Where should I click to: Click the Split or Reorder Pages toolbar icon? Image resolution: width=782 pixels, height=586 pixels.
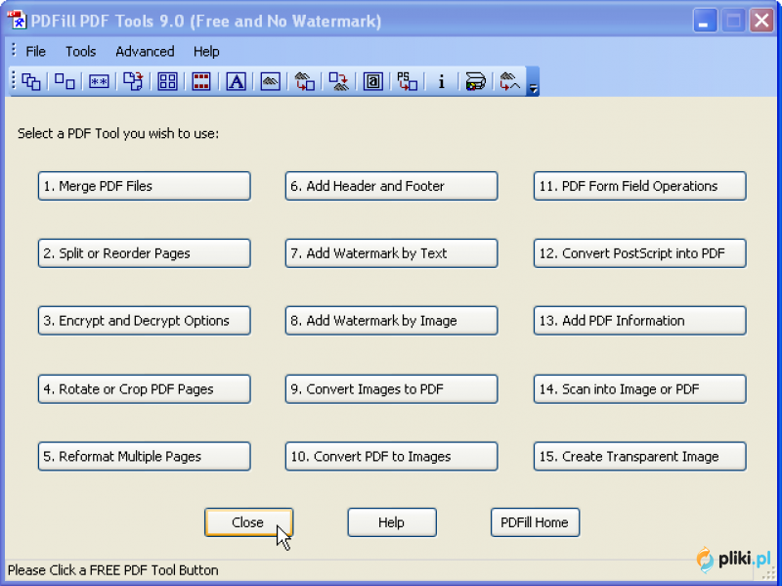point(65,81)
